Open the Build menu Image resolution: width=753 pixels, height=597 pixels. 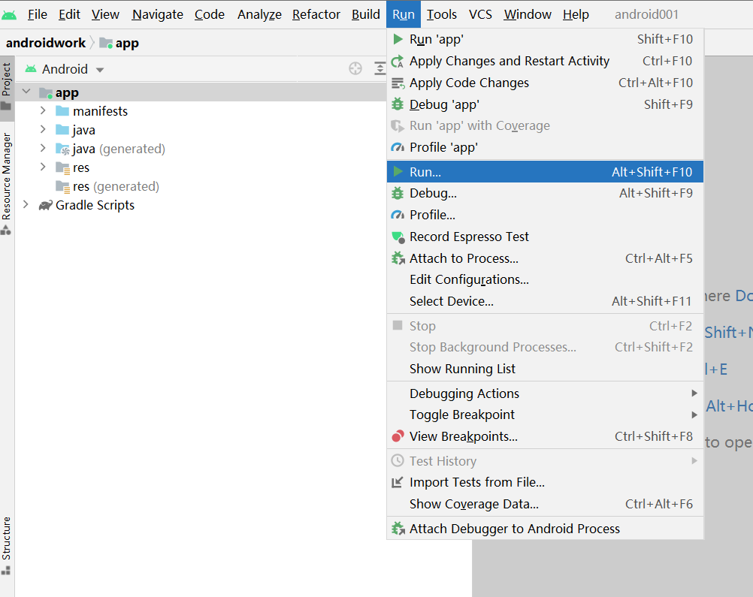365,14
